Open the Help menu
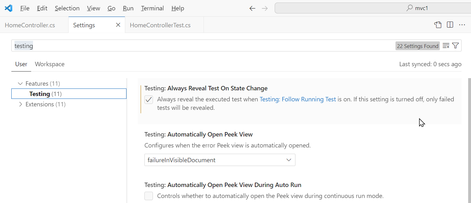The height and width of the screenshot is (203, 471). click(x=178, y=8)
